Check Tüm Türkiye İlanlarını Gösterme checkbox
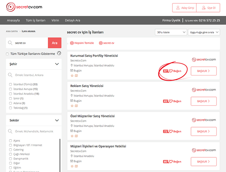The image size is (226, 172). (8, 54)
